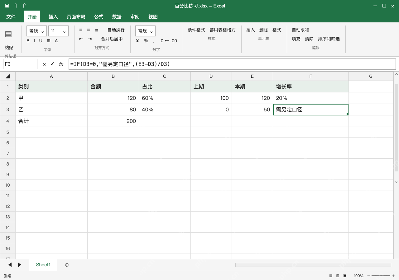Decrease indent of the cell
Image resolution: width=399 pixels, height=280 pixels.
click(x=81, y=39)
